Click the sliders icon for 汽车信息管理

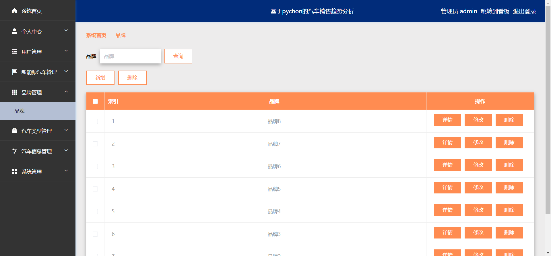coord(14,151)
